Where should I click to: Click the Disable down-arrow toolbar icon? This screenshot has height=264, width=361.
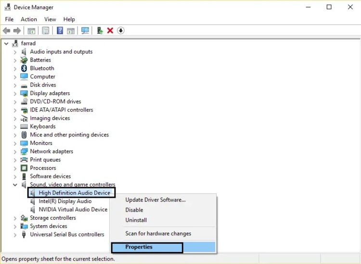point(121,31)
